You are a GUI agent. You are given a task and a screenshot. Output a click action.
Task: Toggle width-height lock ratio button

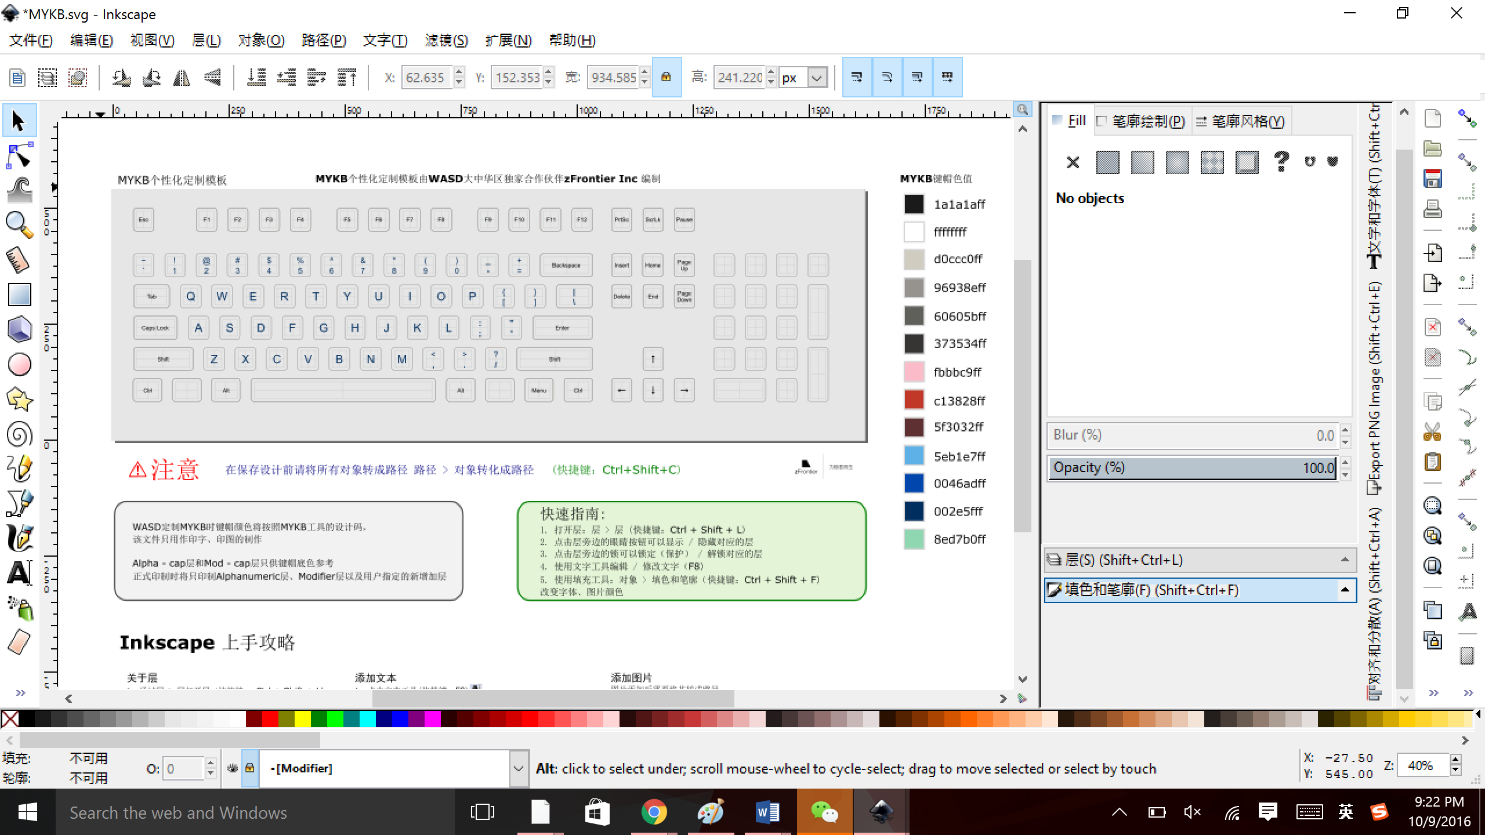click(667, 77)
